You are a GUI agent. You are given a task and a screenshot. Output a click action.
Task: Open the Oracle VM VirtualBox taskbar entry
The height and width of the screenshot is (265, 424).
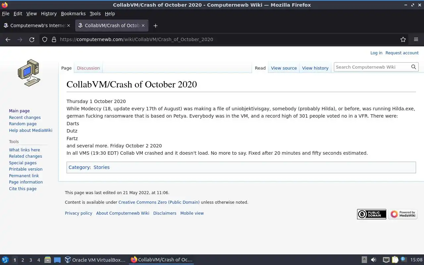[95, 260]
